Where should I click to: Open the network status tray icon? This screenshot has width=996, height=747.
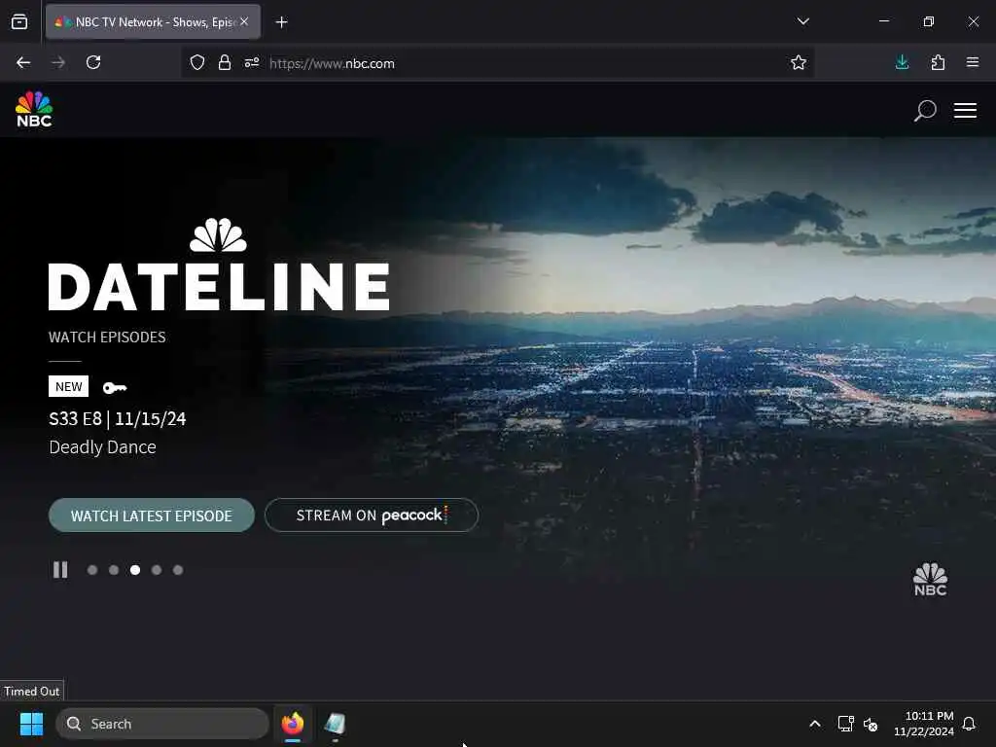(x=845, y=724)
